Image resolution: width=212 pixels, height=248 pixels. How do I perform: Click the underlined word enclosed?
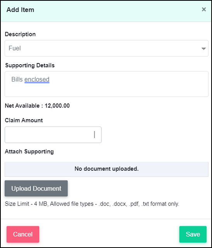[x=37, y=79]
